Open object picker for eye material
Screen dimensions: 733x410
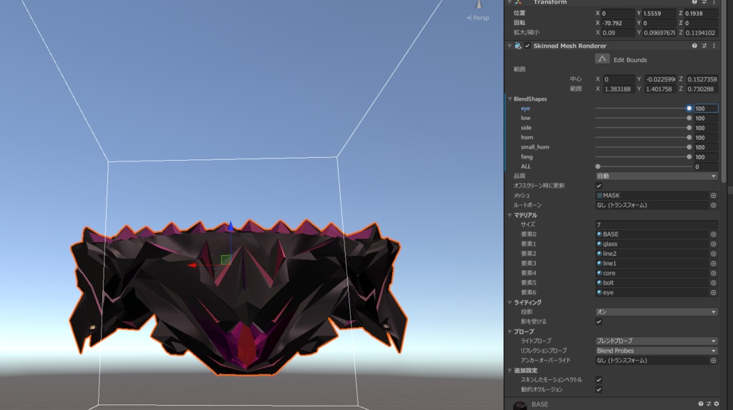point(714,292)
